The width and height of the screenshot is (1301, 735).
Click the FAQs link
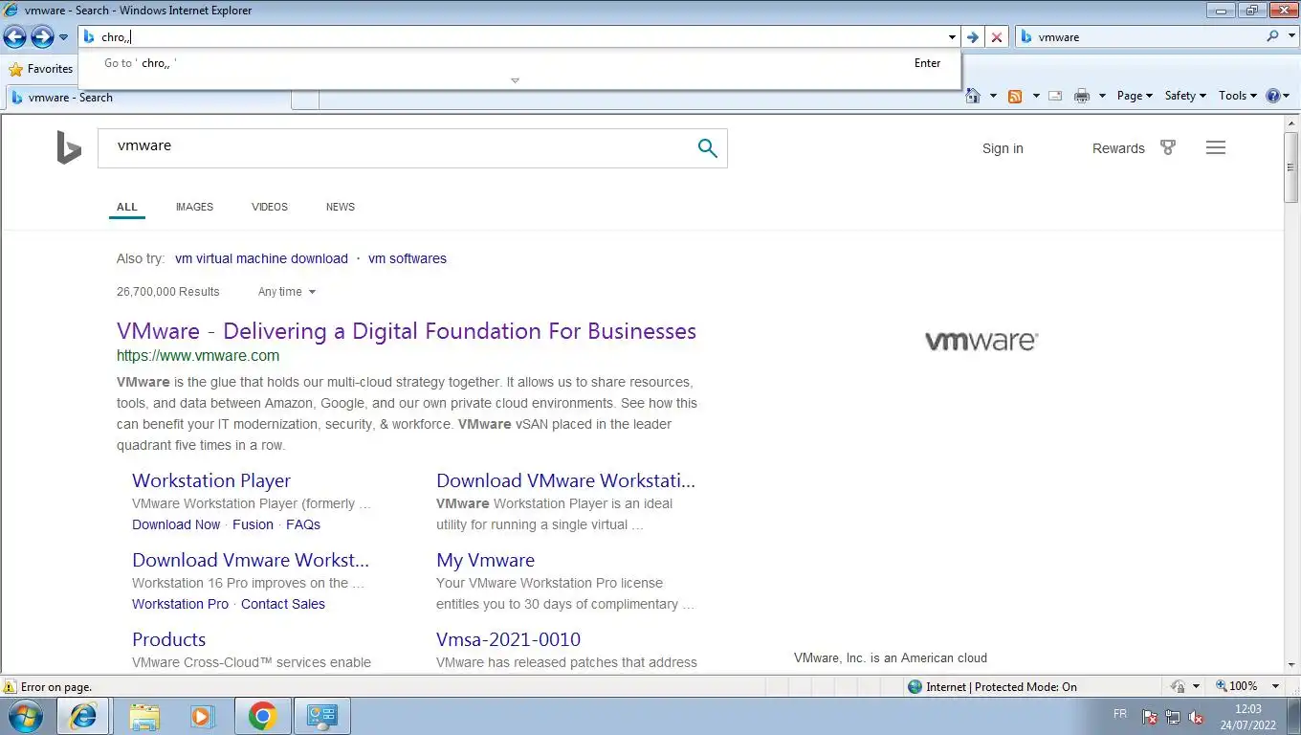click(x=303, y=524)
